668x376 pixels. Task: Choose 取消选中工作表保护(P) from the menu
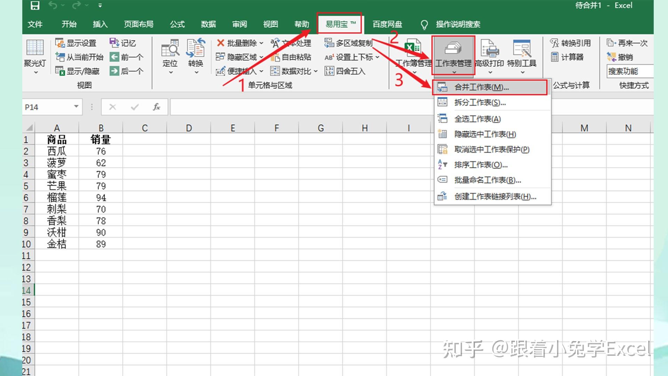point(493,149)
